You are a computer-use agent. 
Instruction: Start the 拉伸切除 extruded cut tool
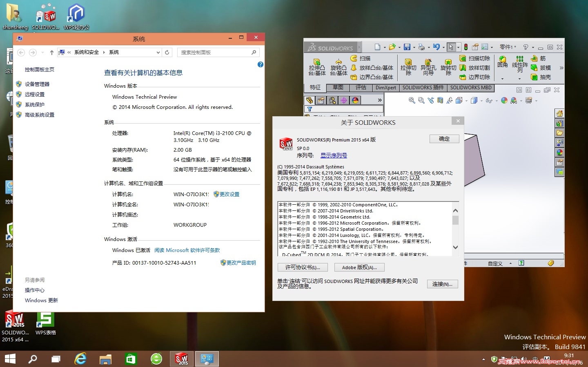408,67
